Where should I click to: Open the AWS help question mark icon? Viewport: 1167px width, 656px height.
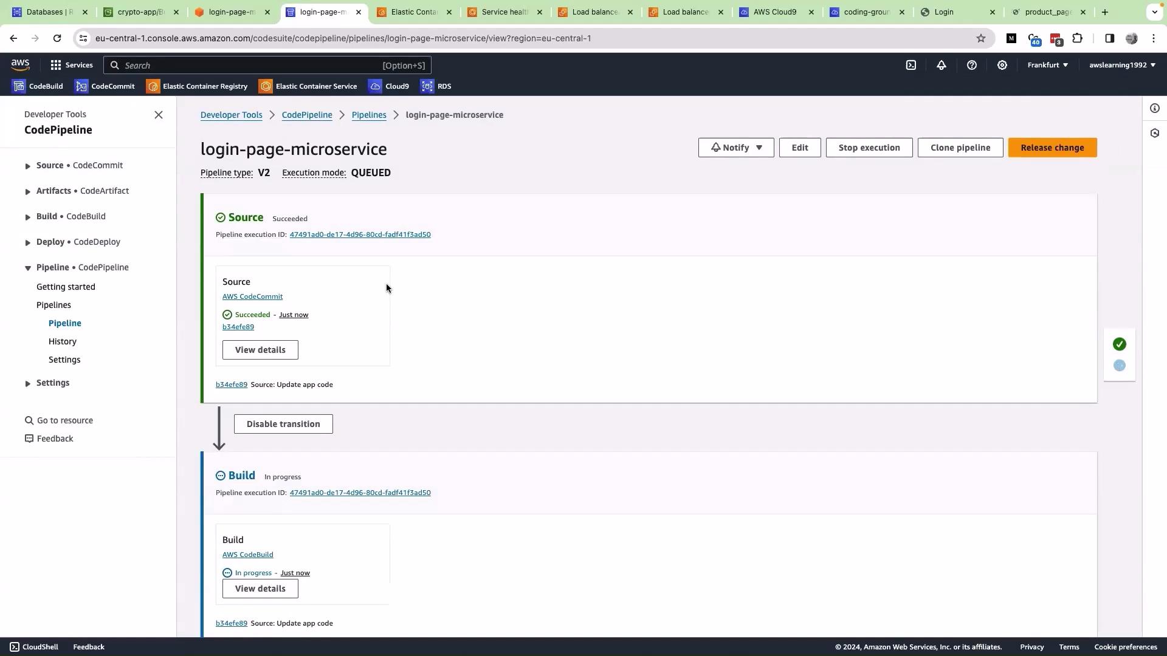(972, 65)
